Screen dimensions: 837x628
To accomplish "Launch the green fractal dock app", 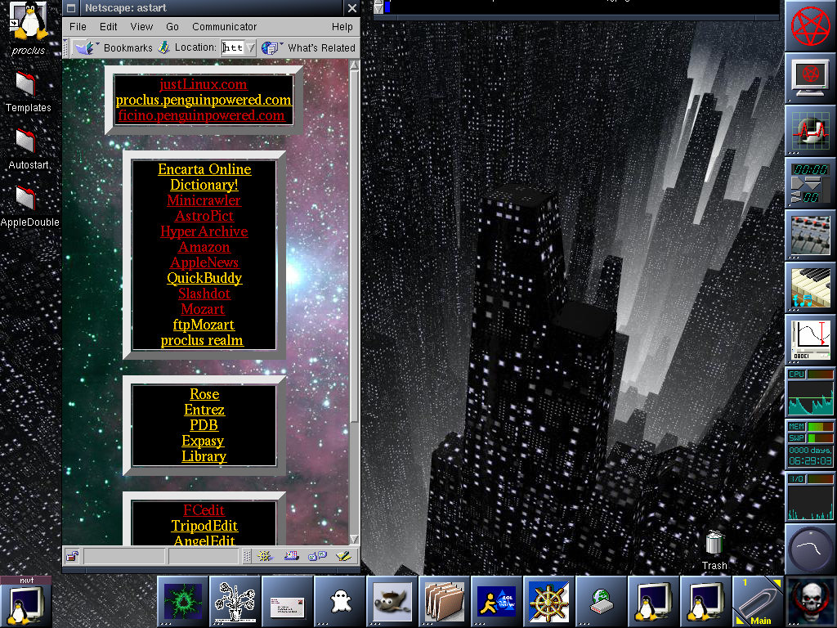I will tap(183, 601).
